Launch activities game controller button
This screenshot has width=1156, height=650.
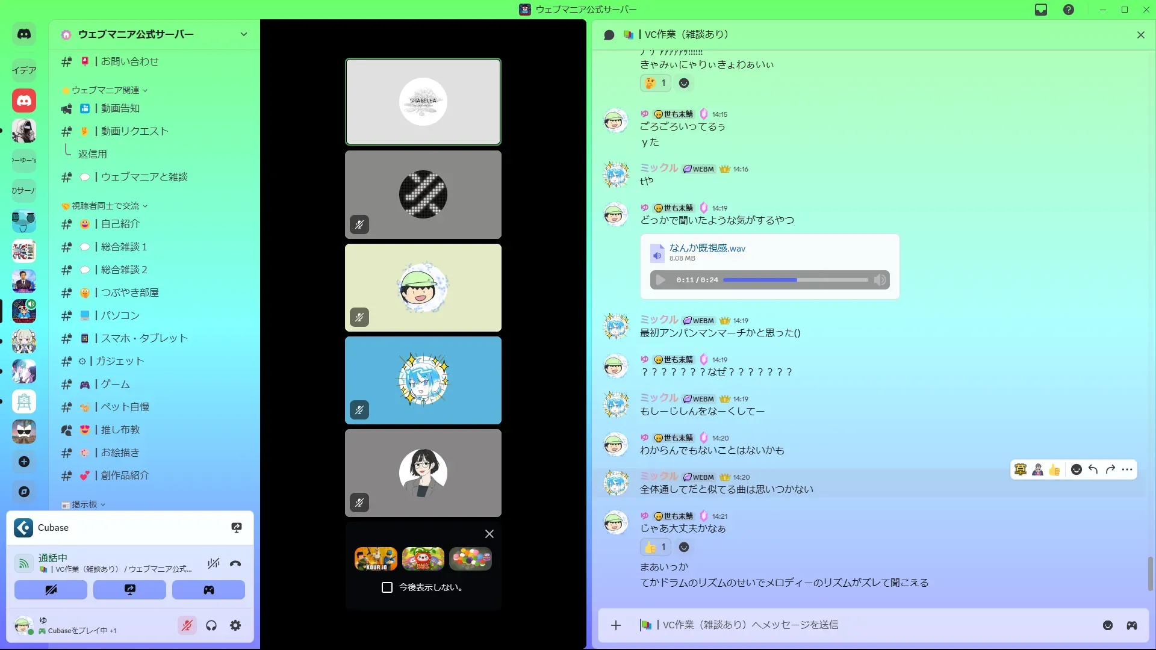point(208,590)
